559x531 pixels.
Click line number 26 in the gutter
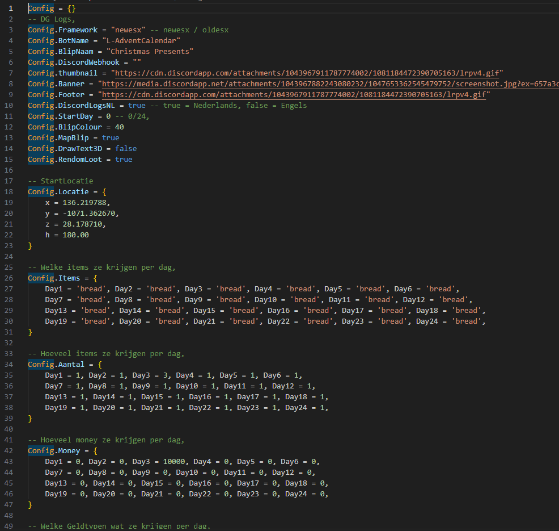click(x=9, y=278)
